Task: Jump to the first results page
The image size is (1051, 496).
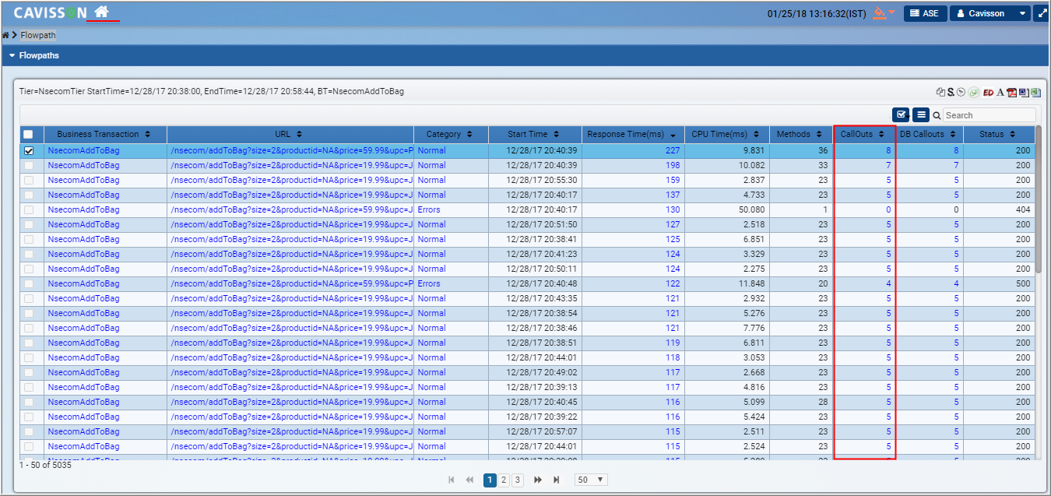Action: coord(452,480)
